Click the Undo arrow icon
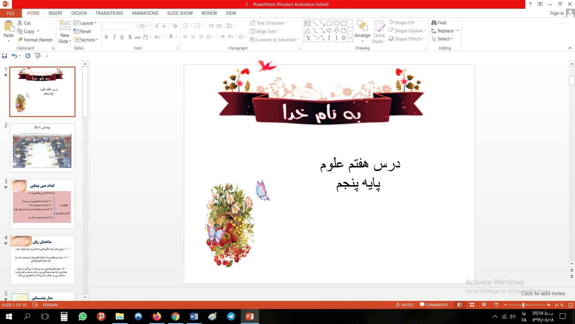575x324 pixels. (14, 56)
